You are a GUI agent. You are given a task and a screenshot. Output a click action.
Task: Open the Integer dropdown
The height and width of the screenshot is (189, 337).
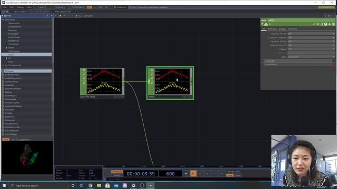coord(311,49)
